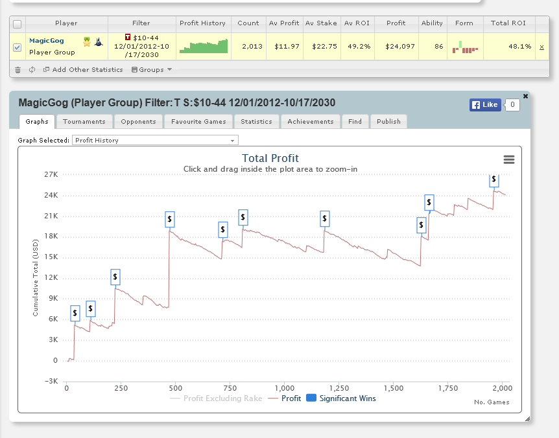The width and height of the screenshot is (559, 438).
Task: Click the gold star badge icon
Action: point(87,42)
